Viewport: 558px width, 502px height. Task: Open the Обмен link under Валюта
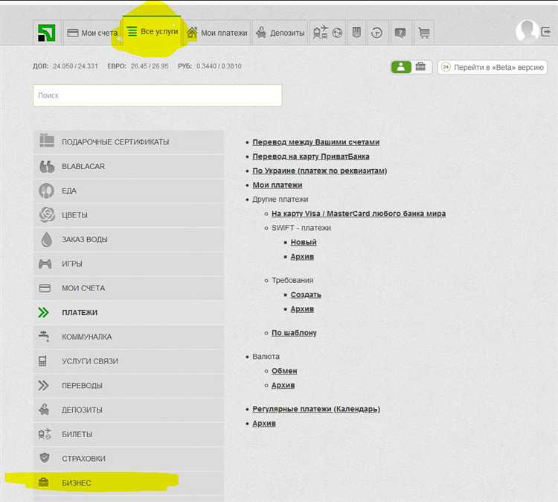pyautogui.click(x=284, y=371)
